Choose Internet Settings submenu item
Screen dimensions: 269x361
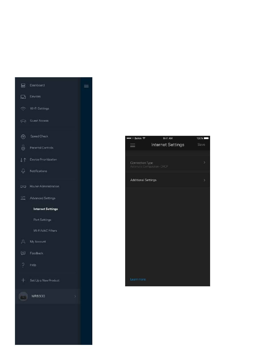46,209
